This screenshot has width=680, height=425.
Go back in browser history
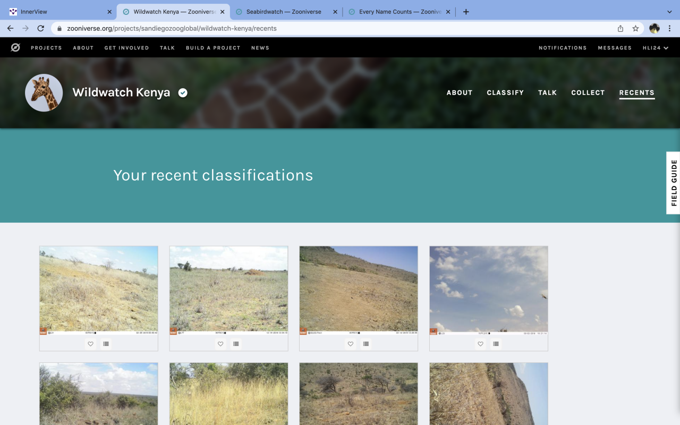pyautogui.click(x=11, y=28)
